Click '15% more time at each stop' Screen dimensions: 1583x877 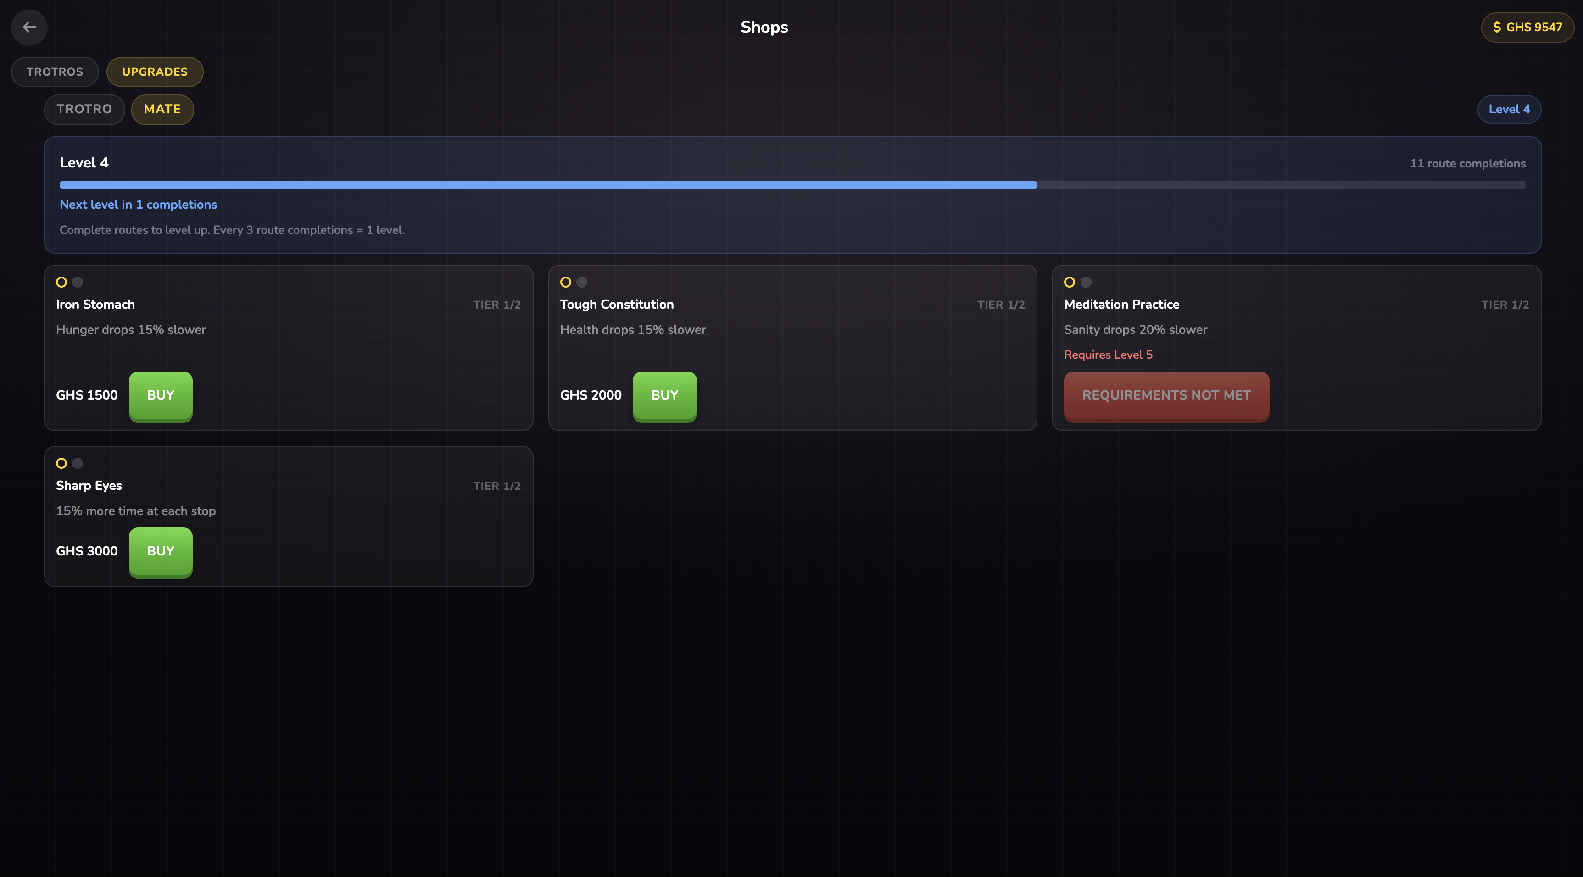tap(136, 511)
